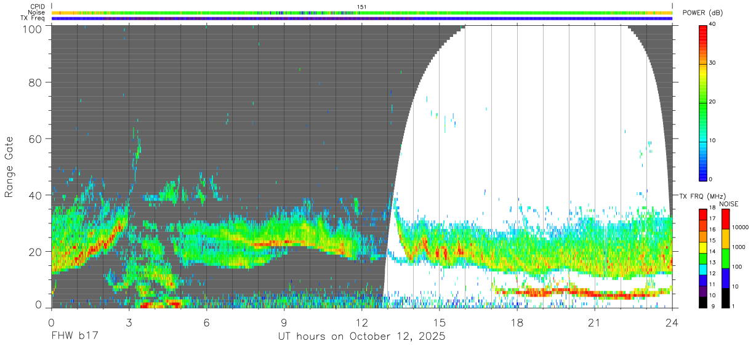The width and height of the screenshot is (756, 349).
Task: Click UT hours axis tick '18'
Action: (x=517, y=323)
